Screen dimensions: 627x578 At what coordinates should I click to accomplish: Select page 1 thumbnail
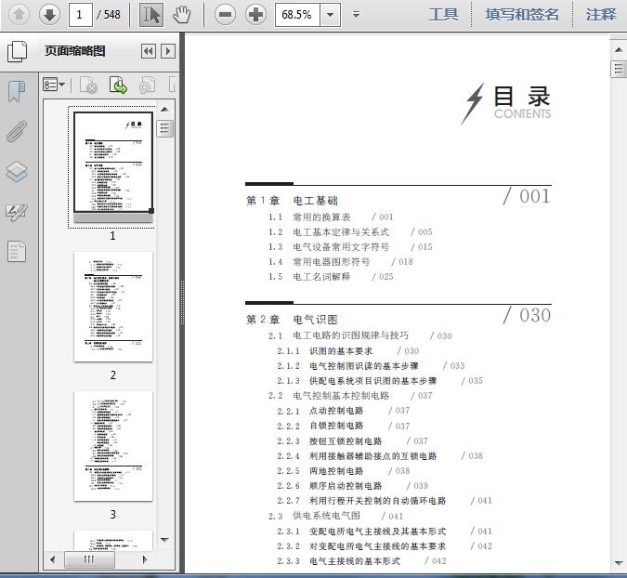point(113,167)
